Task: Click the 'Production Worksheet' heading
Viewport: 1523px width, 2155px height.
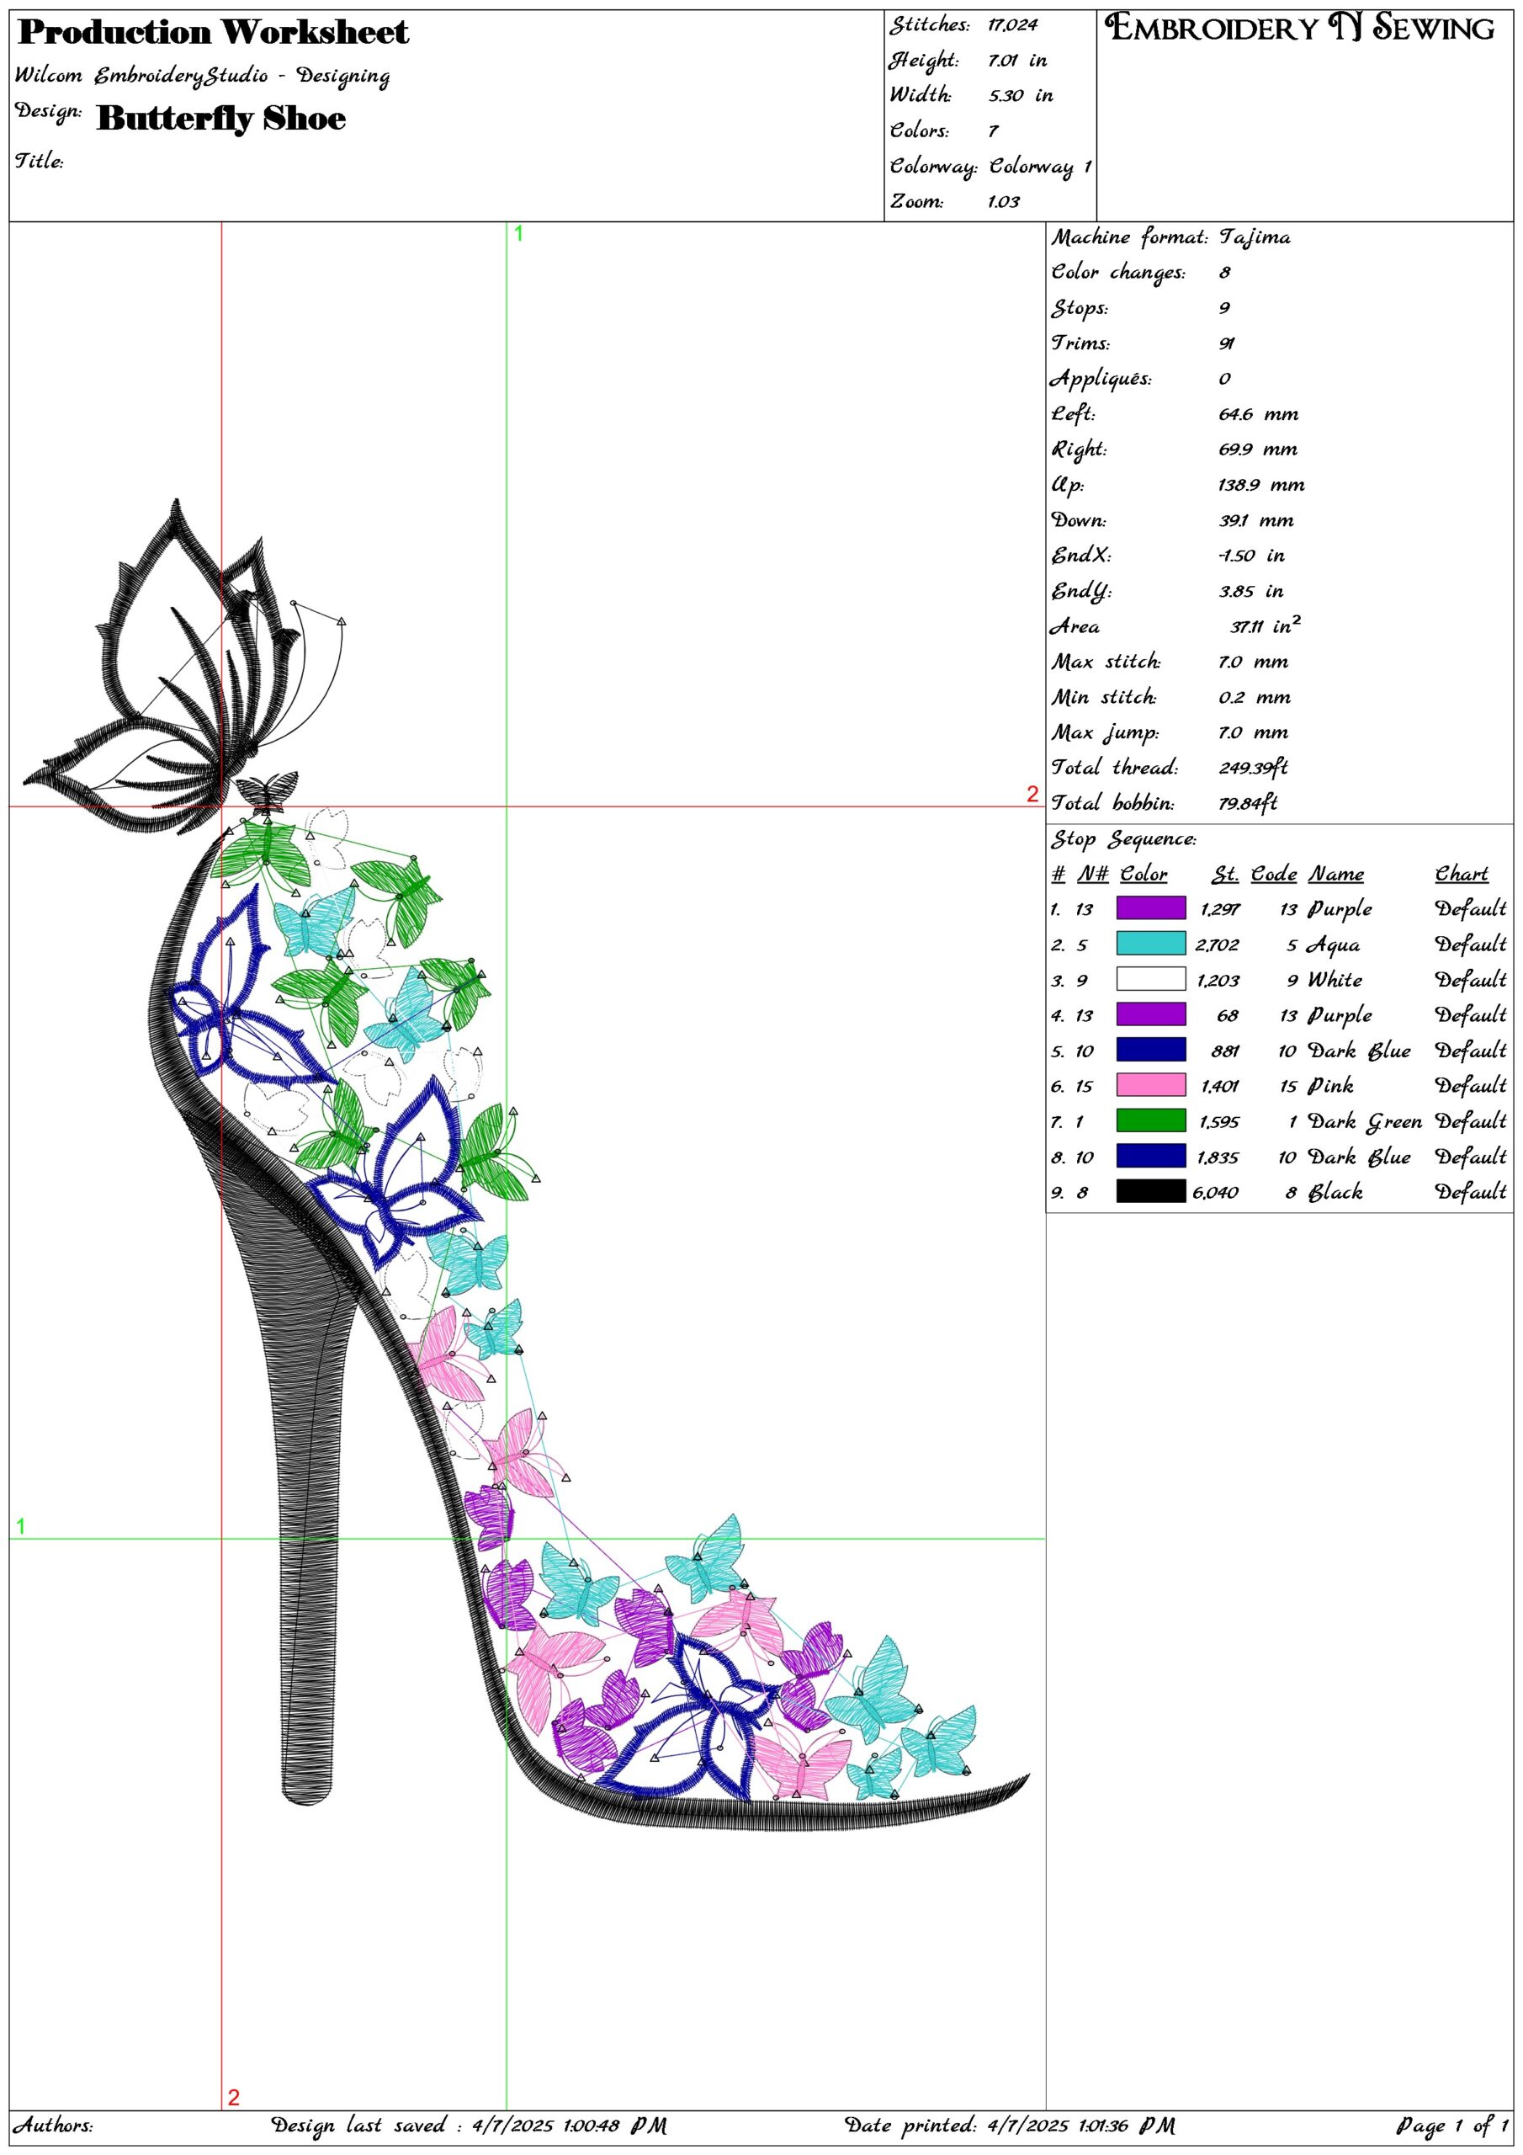Action: pos(213,32)
